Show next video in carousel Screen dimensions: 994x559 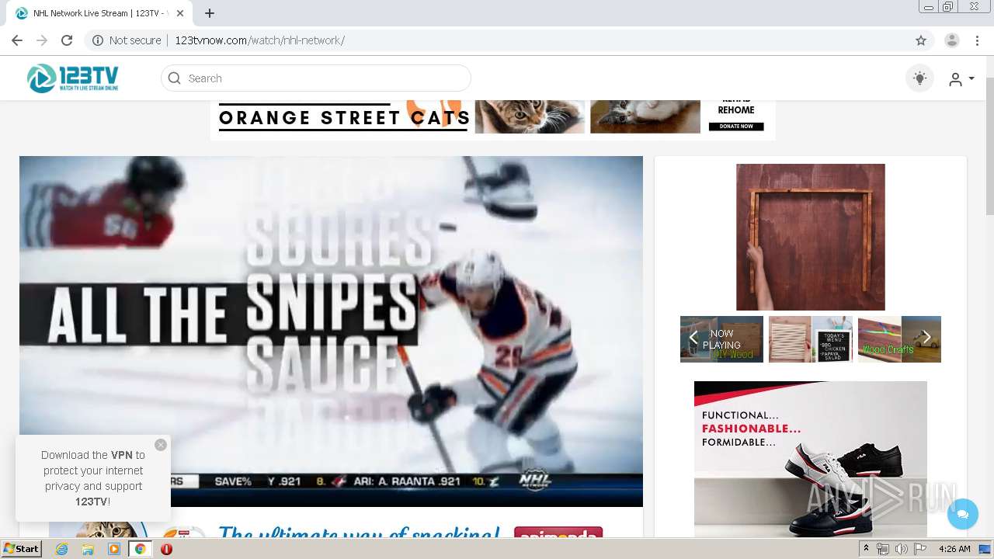[x=926, y=338]
